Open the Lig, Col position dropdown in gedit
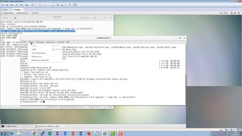 (x=97, y=107)
